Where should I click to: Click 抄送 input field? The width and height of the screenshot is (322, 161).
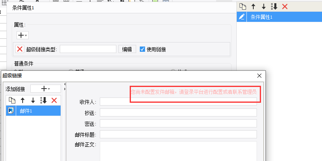[x=178, y=112]
